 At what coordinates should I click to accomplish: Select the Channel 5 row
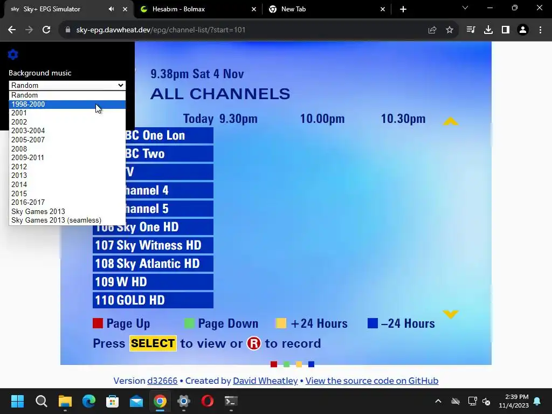[169, 209]
